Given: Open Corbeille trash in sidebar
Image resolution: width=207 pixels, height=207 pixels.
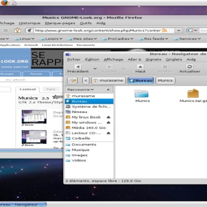Looking at the screenshot, I should [x=89, y=138].
